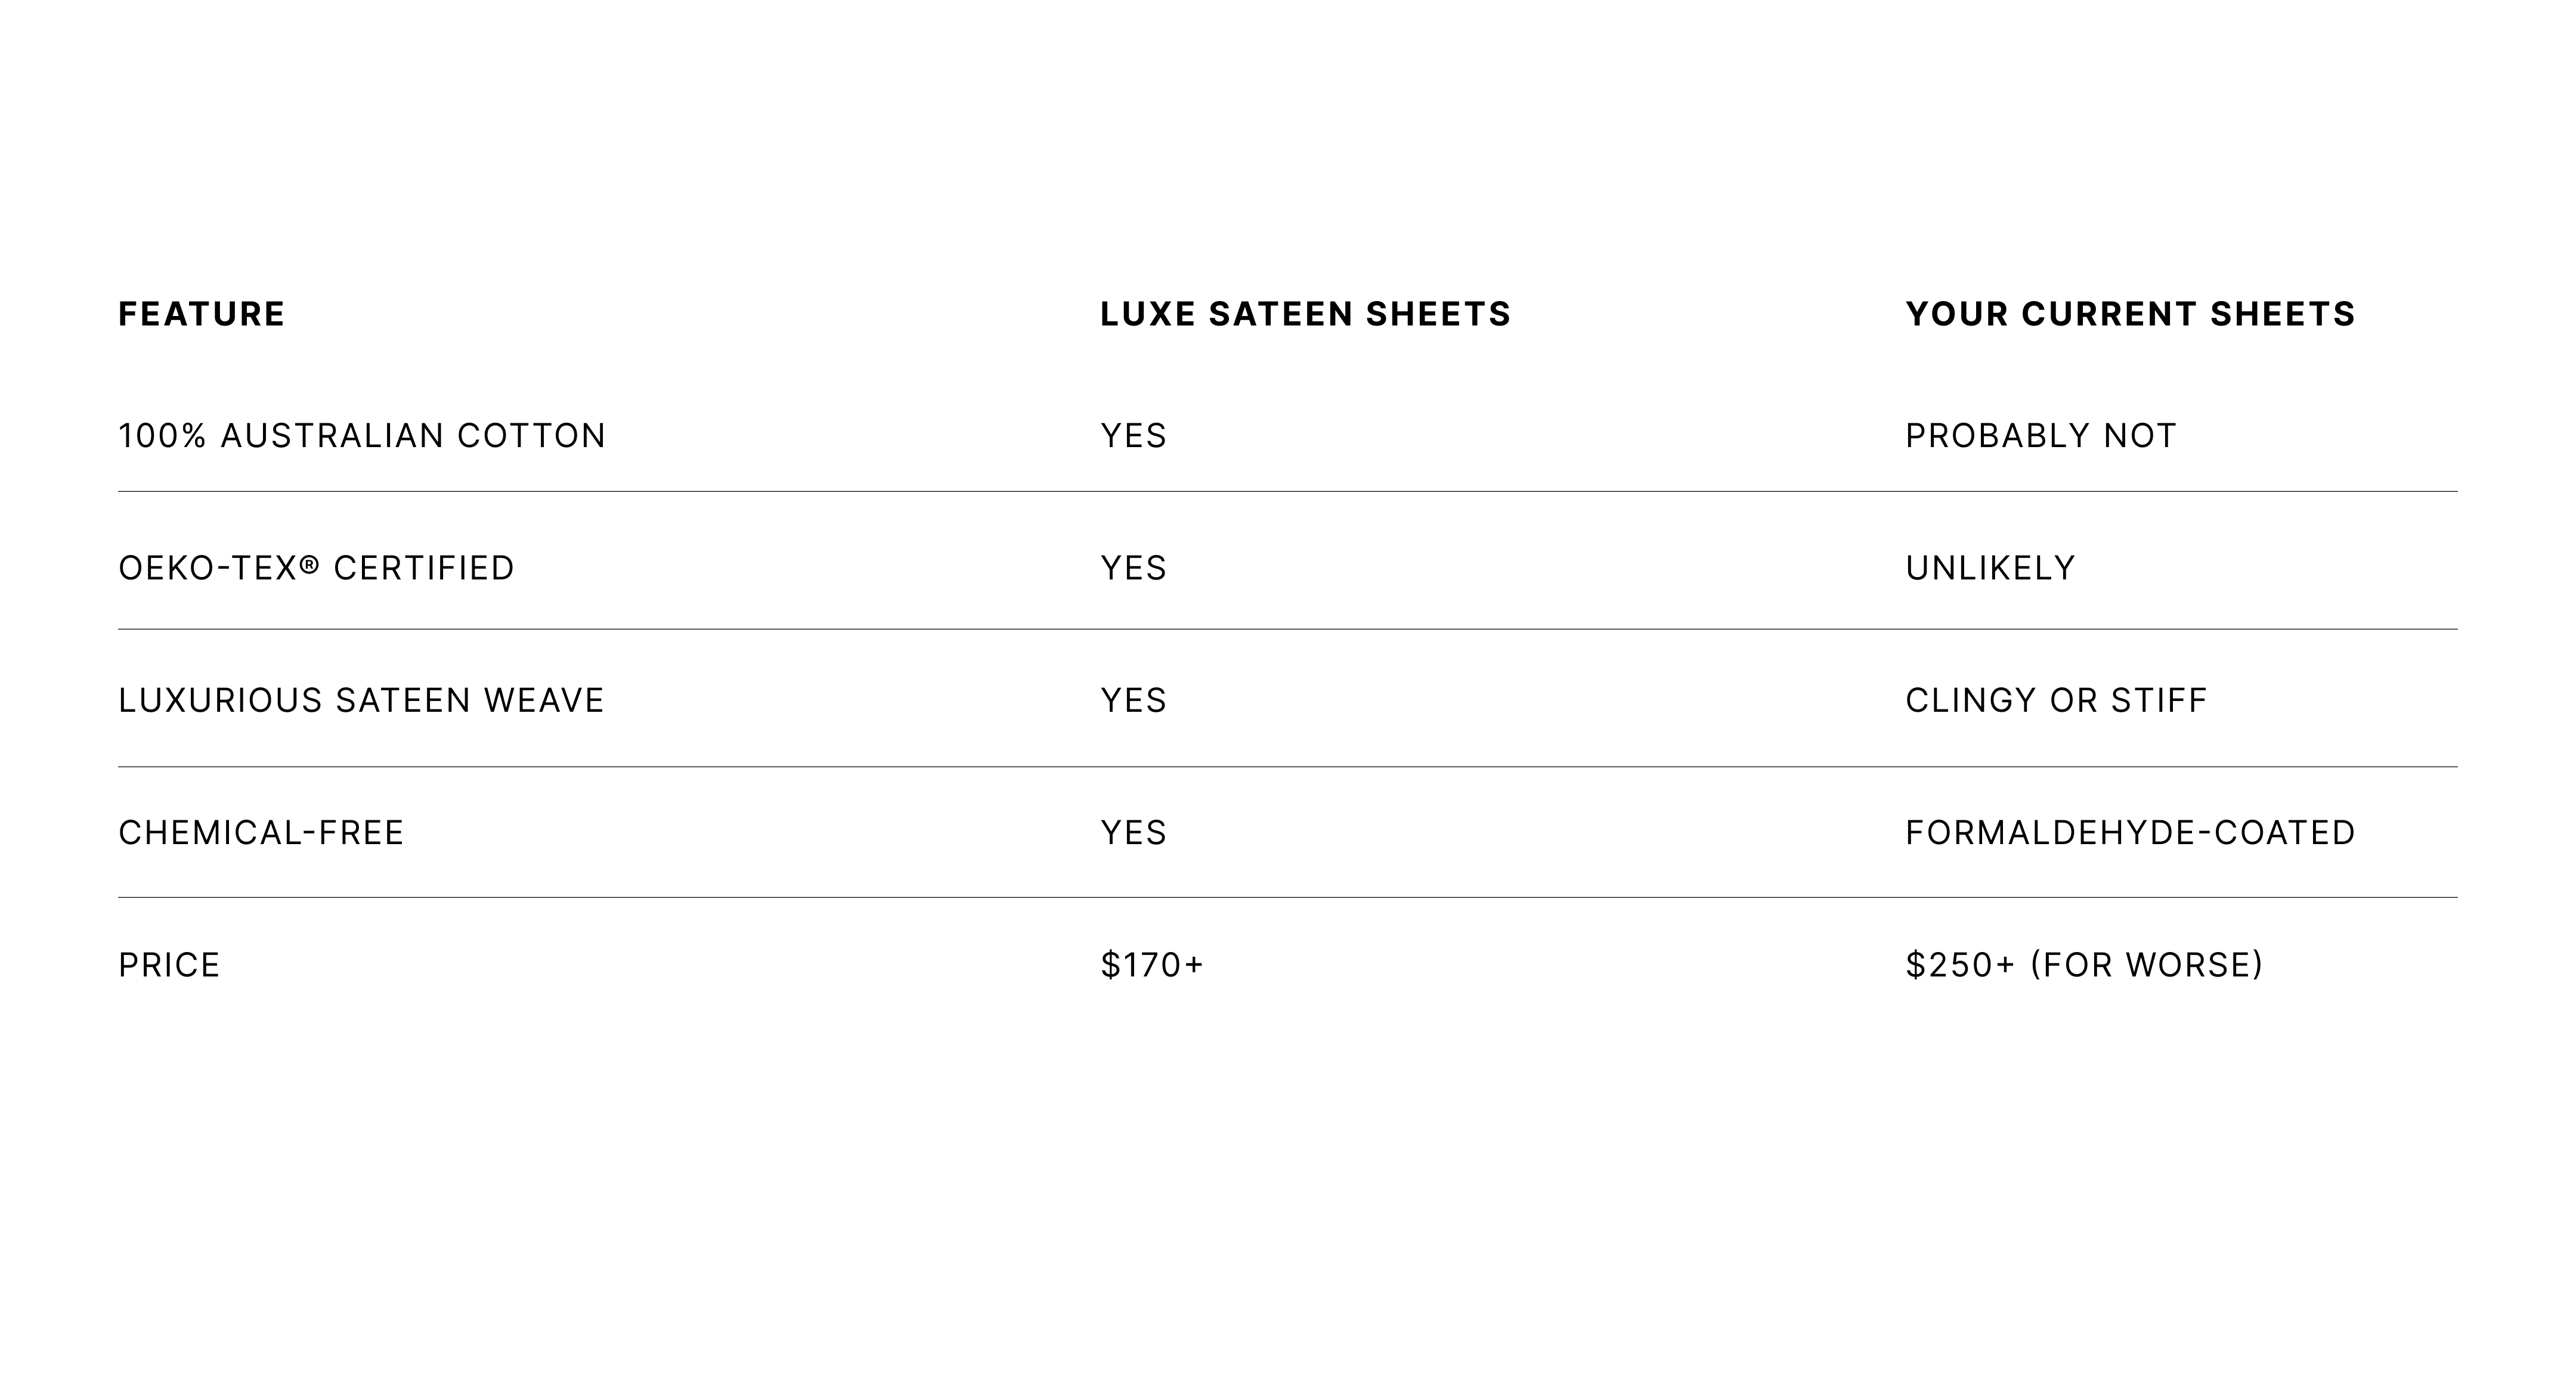Screen dimensions: 2576x1386
Task: Click the divider line below the Chemical-Free row
Action: tap(1288, 898)
